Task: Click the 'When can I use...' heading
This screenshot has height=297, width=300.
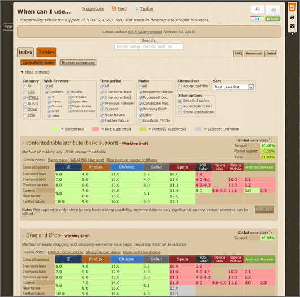Action: [x=44, y=11]
